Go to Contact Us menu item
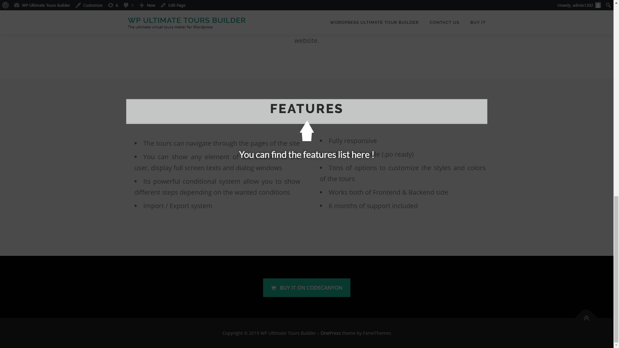 click(x=444, y=22)
